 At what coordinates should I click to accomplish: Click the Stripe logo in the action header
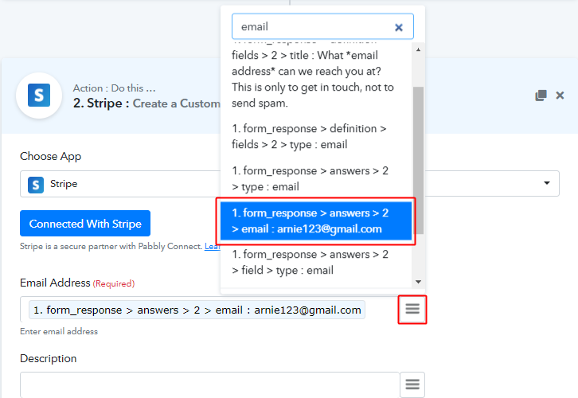point(39,96)
